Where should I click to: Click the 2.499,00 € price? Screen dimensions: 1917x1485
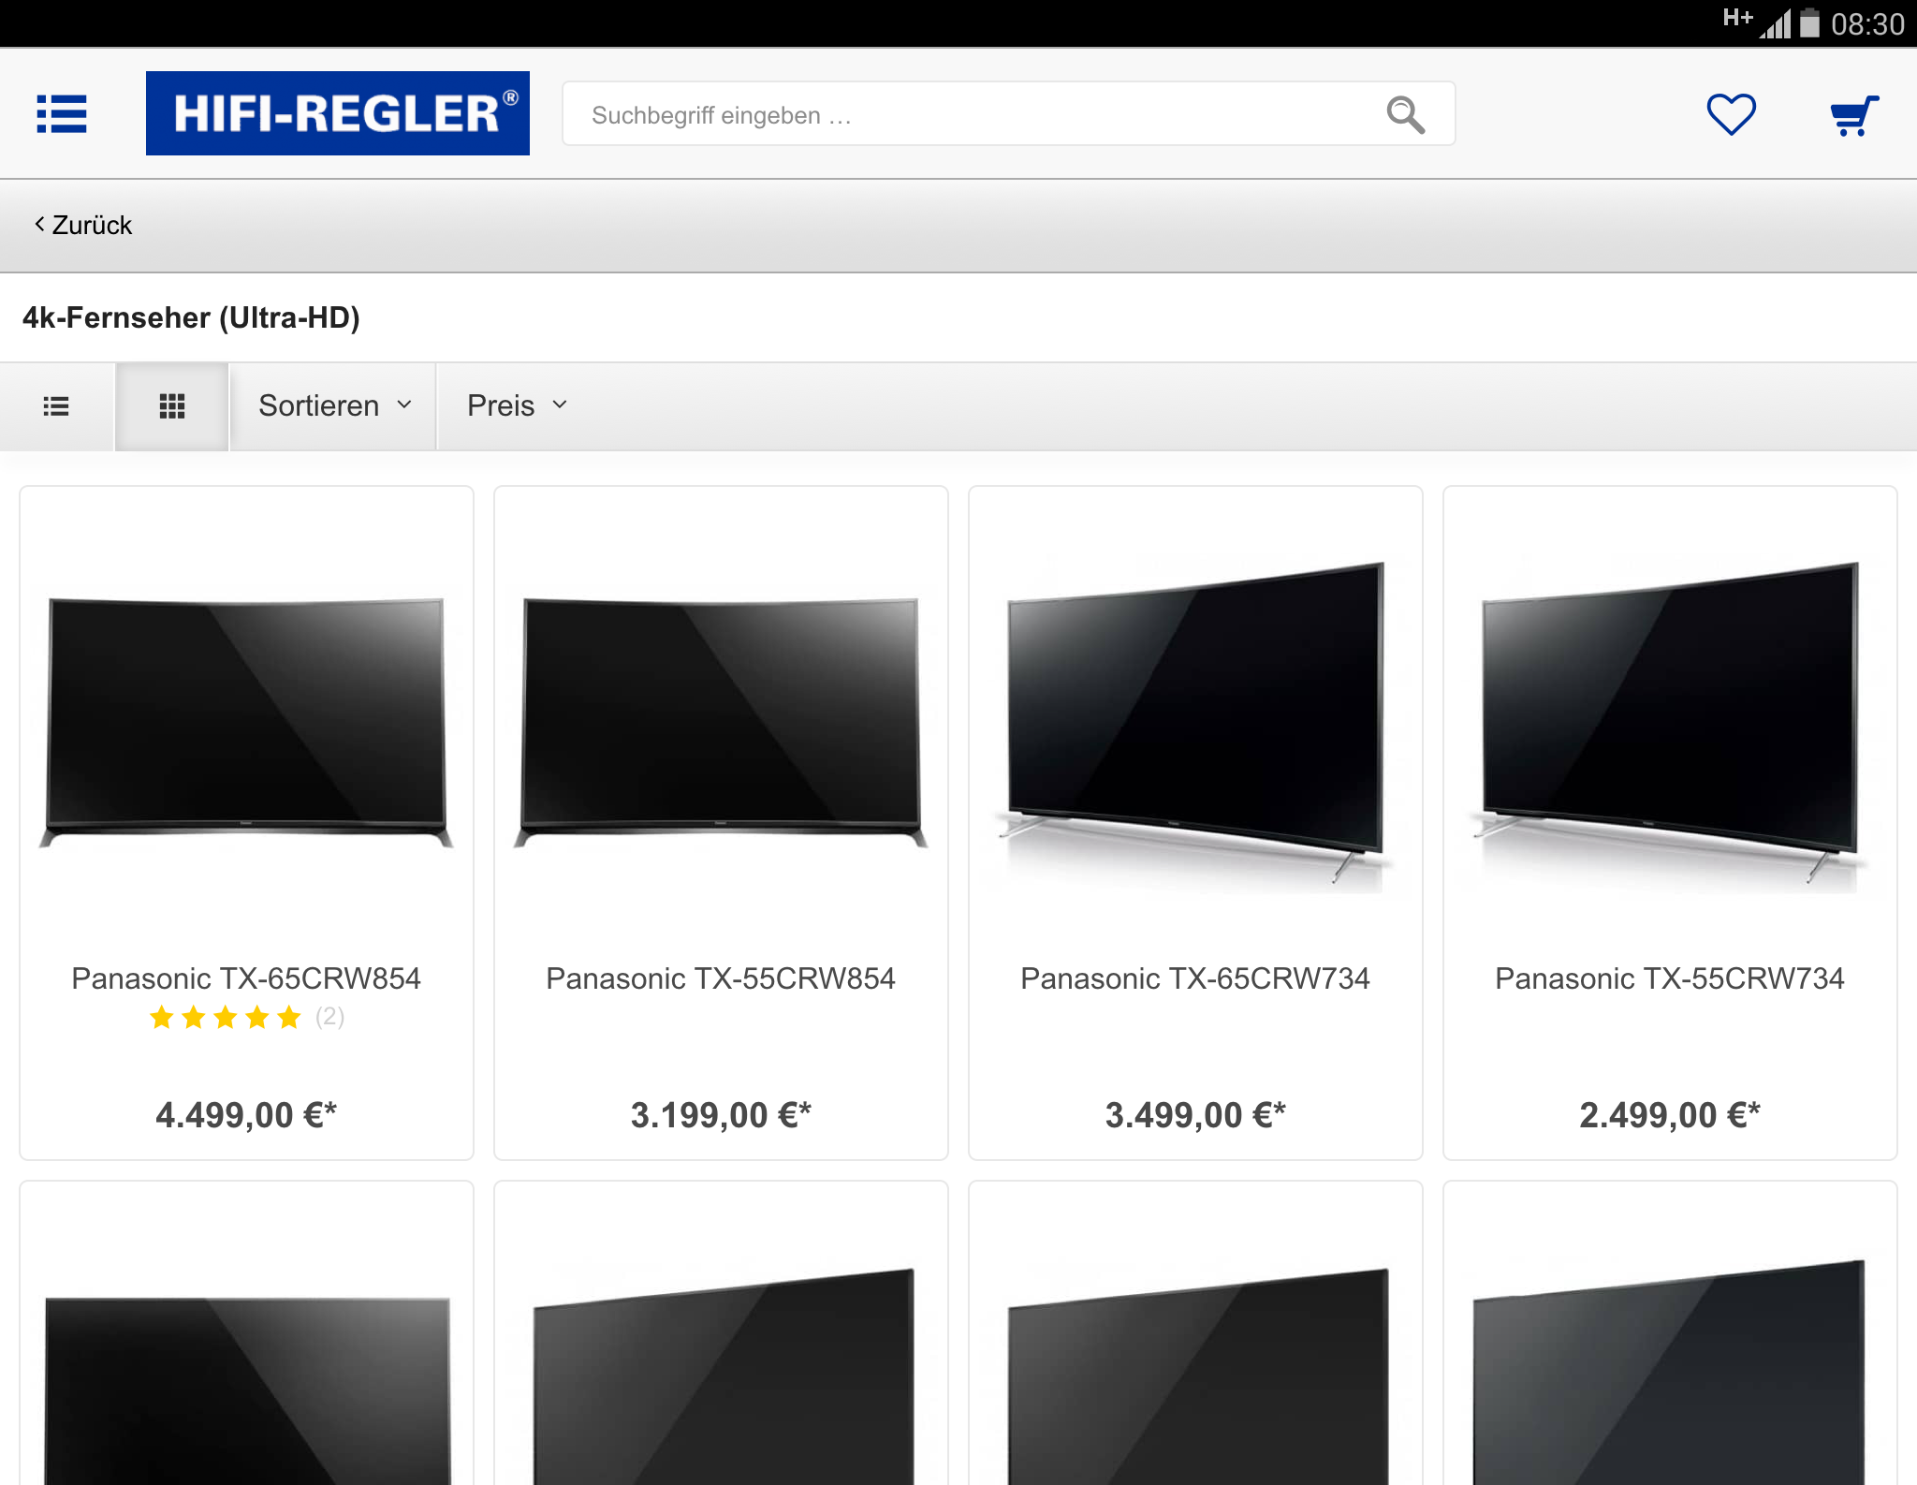[1669, 1115]
